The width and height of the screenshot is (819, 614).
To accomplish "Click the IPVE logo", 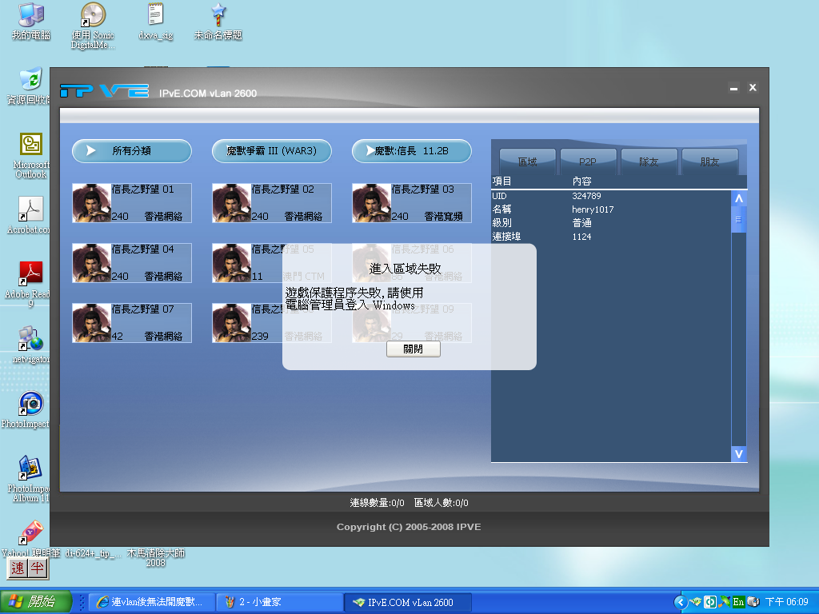I will coord(105,91).
